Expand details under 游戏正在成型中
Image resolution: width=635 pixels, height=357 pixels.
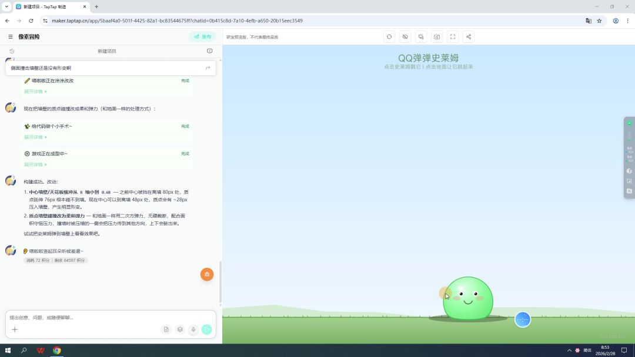point(35,165)
